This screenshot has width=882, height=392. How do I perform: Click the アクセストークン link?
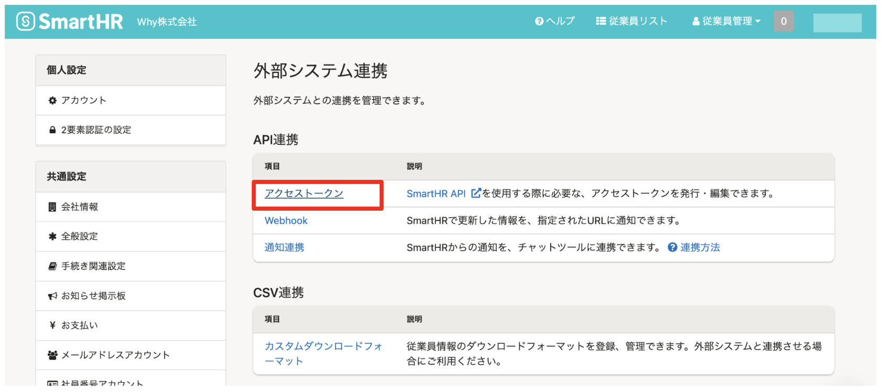[304, 193]
